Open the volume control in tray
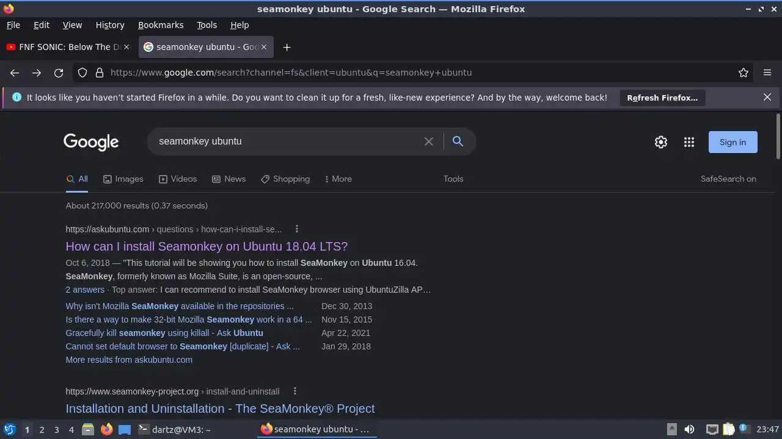The height and width of the screenshot is (439, 782). click(689, 429)
